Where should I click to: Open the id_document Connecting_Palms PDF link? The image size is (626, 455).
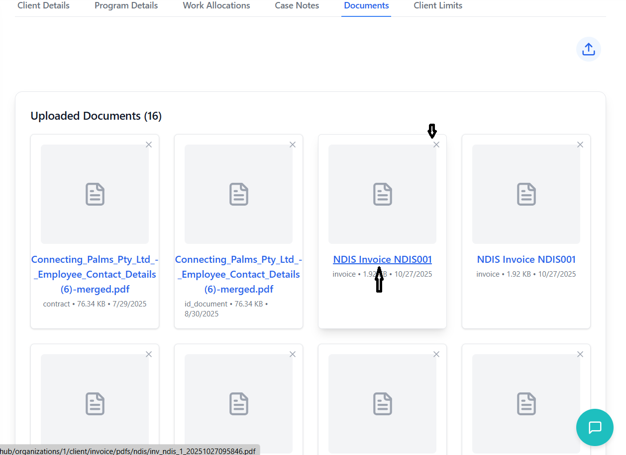tap(238, 274)
